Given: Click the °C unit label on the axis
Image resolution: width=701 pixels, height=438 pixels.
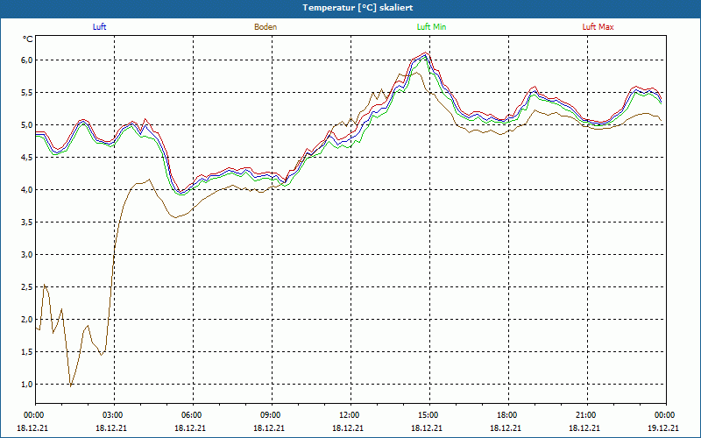Looking at the screenshot, I should coord(28,39).
